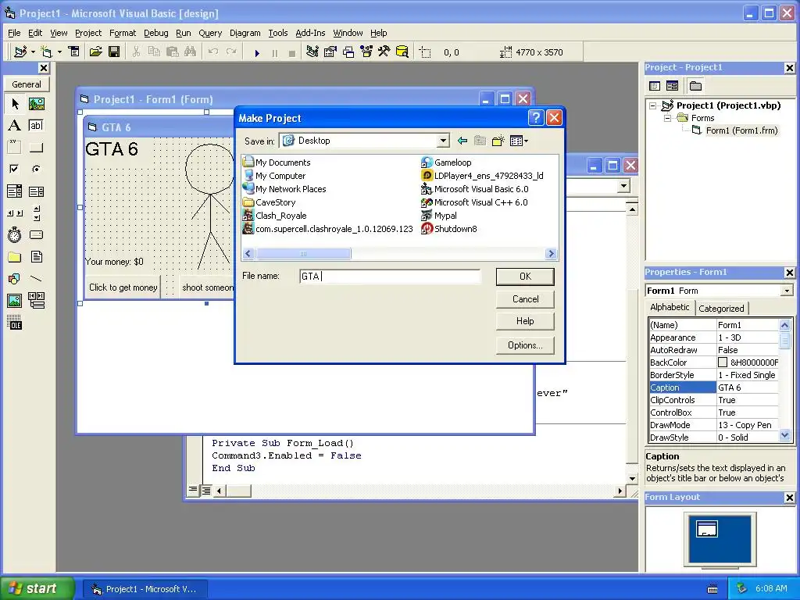The width and height of the screenshot is (800, 600).
Task: Click the BackColor color swatch value
Action: tap(723, 362)
